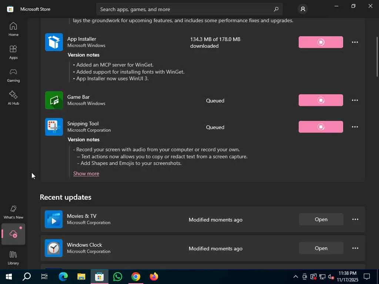Click the Microsoft Store logo icon

click(x=10, y=9)
